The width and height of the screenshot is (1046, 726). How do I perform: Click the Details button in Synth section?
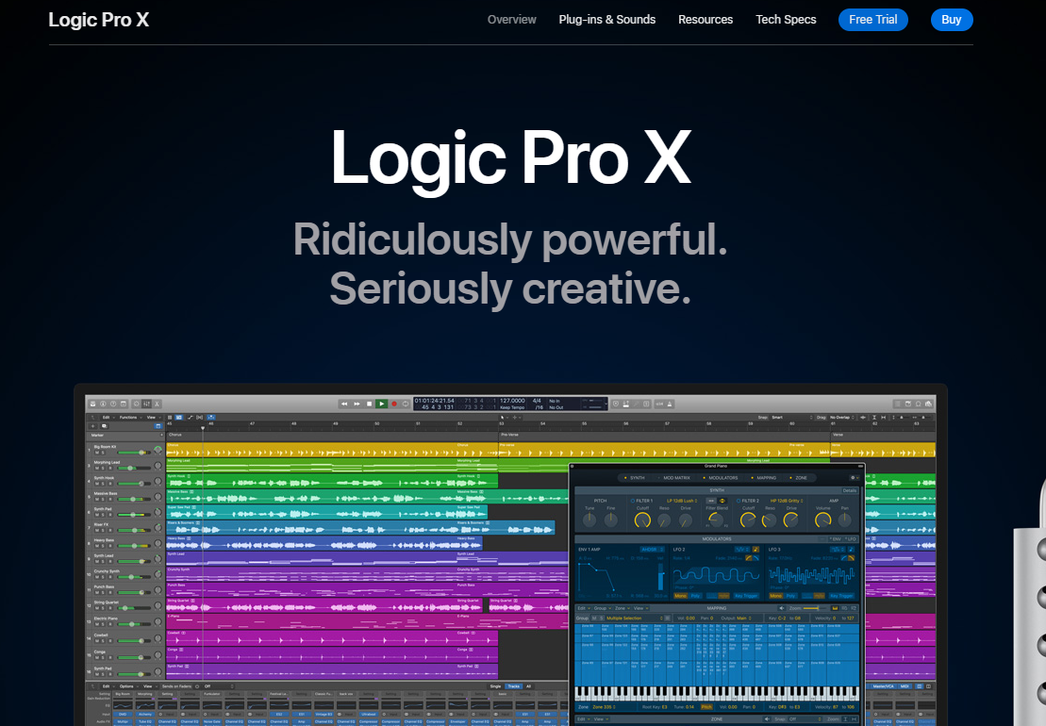pos(849,490)
